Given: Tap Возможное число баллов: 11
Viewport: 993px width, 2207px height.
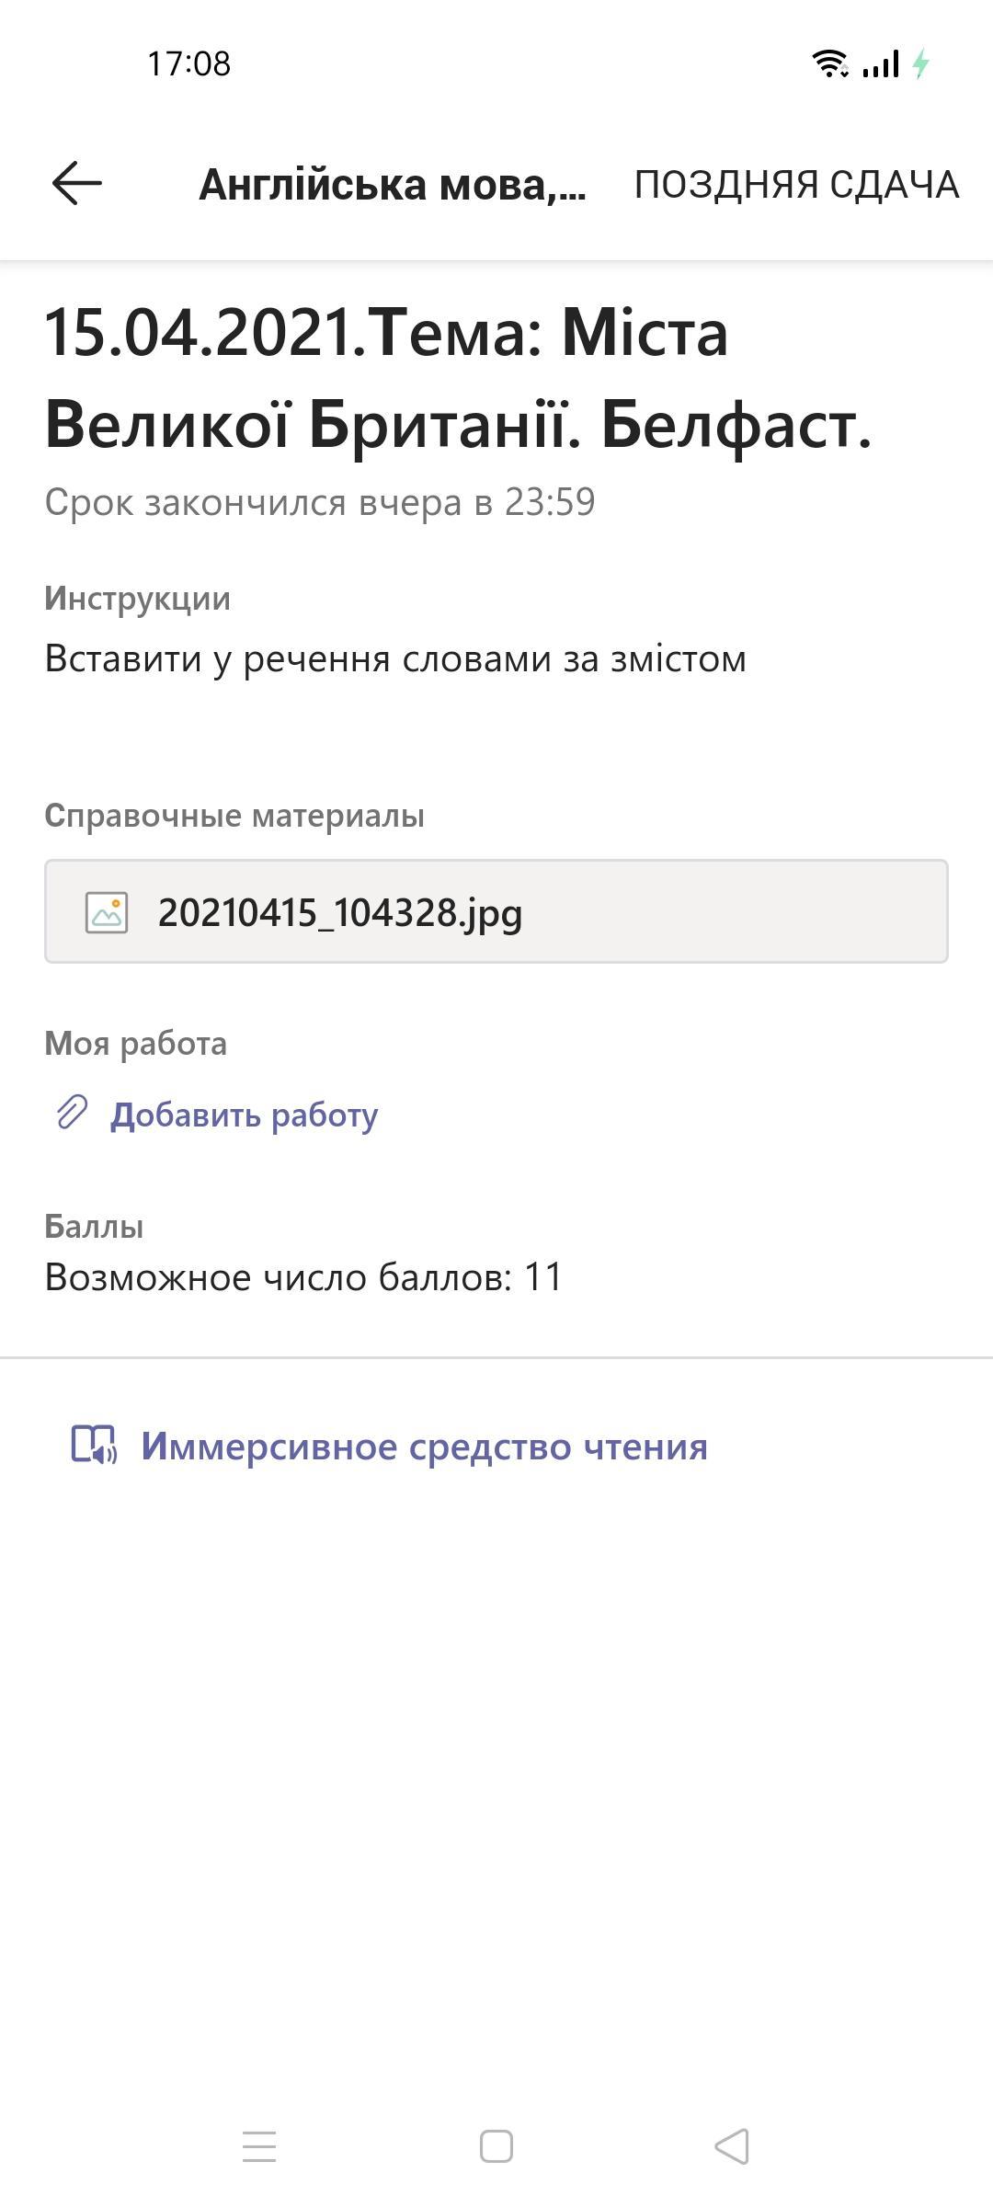Looking at the screenshot, I should tap(303, 1277).
